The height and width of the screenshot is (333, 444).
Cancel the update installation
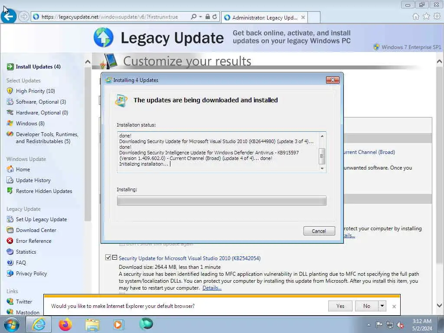[x=319, y=231]
